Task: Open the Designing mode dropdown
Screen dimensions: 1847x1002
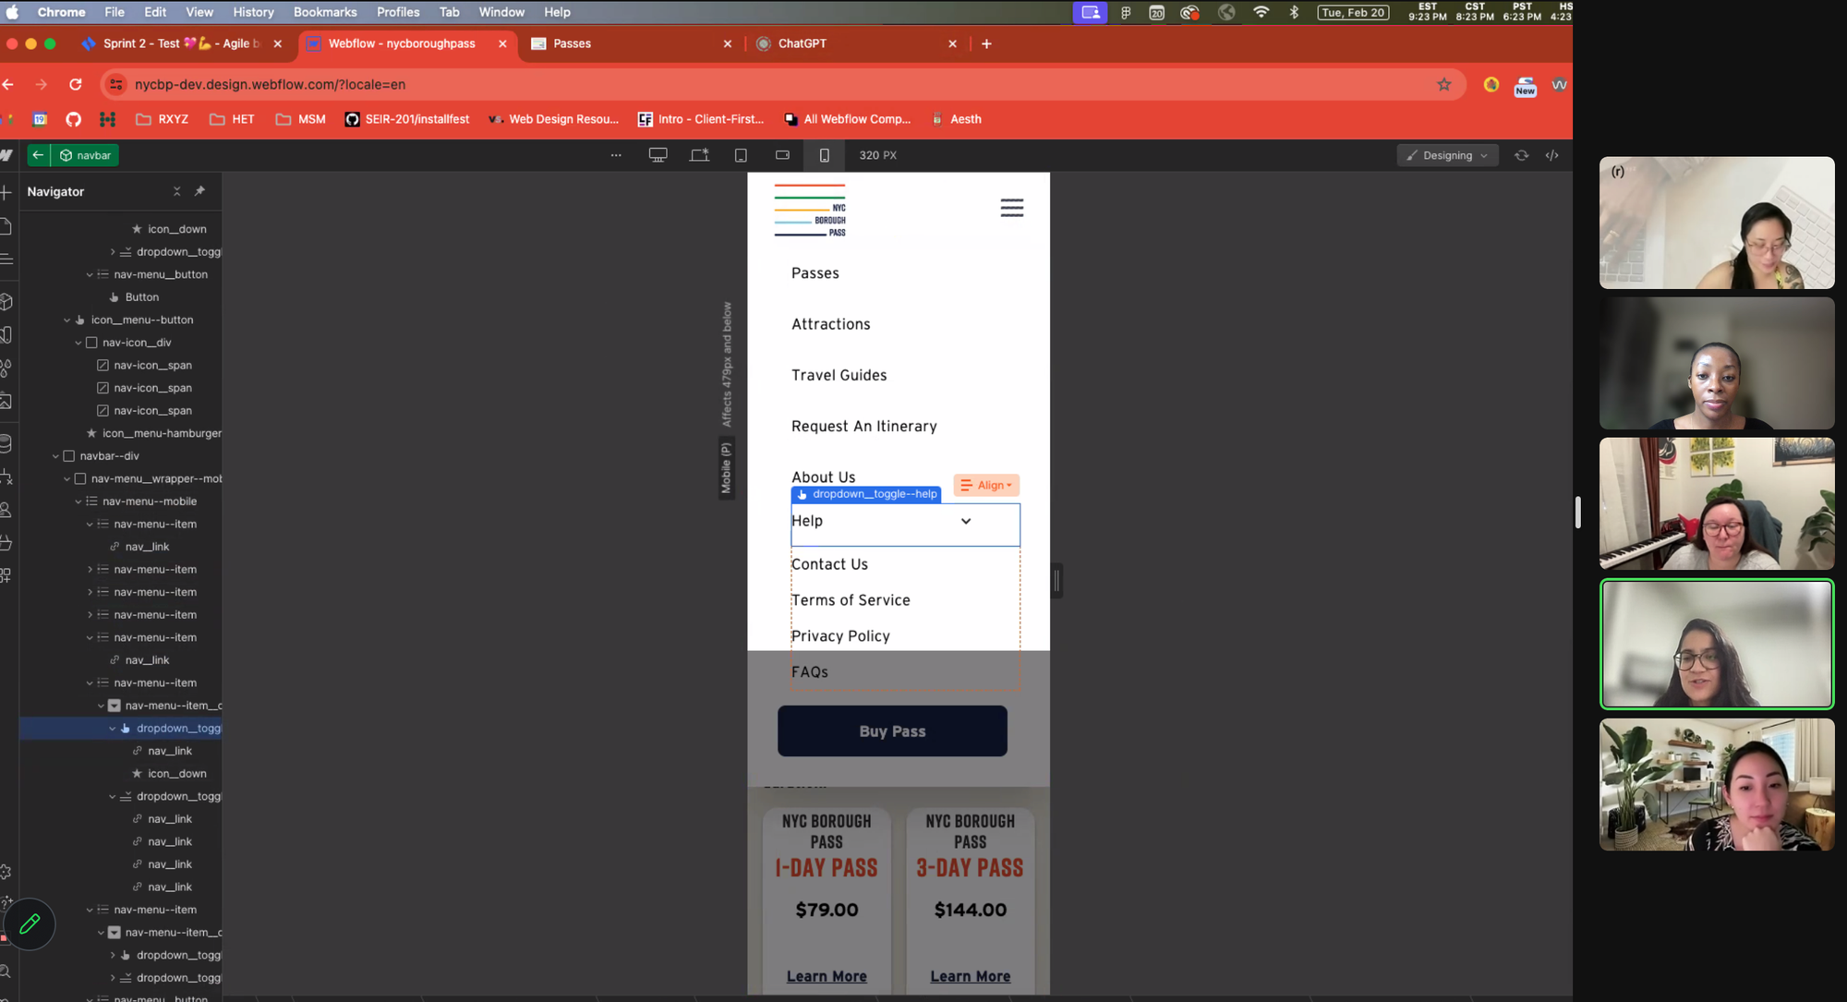Action: coord(1446,155)
